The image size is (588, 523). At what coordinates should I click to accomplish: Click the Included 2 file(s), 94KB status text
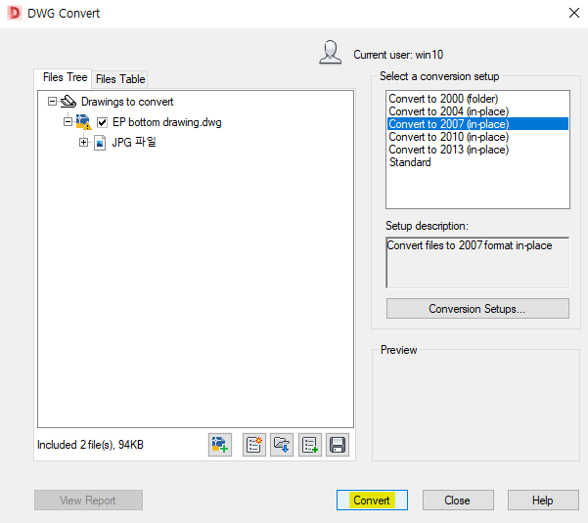point(90,445)
